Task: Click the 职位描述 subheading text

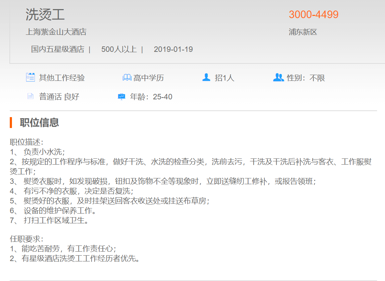Action: click(x=26, y=142)
